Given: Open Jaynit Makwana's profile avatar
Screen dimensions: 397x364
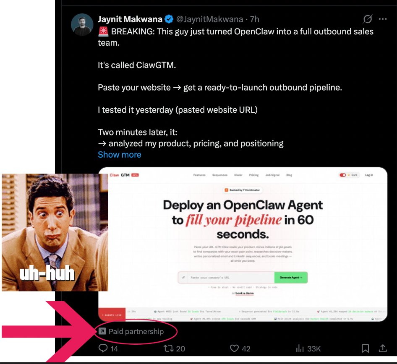Looking at the screenshot, I should 82,25.
